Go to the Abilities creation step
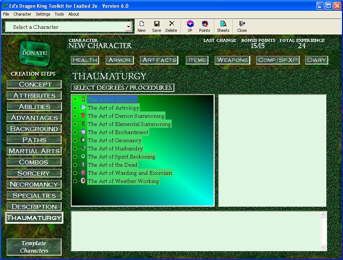The width and height of the screenshot is (343, 260). [34, 107]
